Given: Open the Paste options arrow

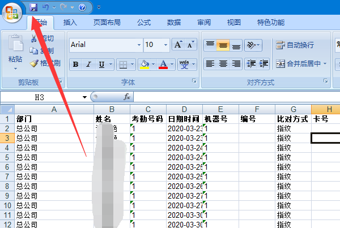Looking at the screenshot, I should coord(15,68).
